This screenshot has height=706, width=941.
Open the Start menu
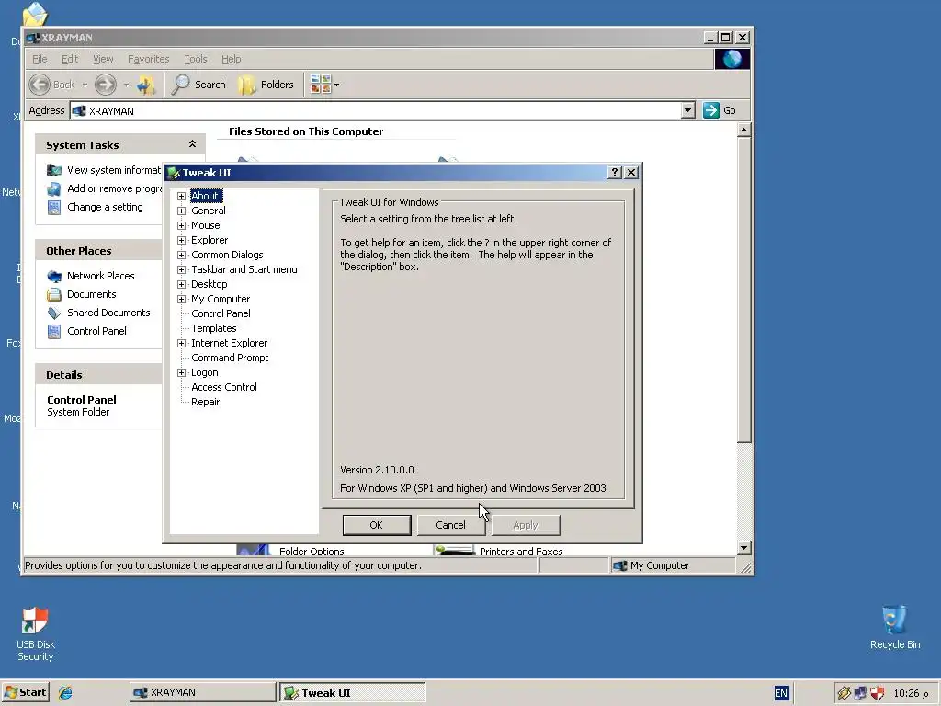point(25,693)
